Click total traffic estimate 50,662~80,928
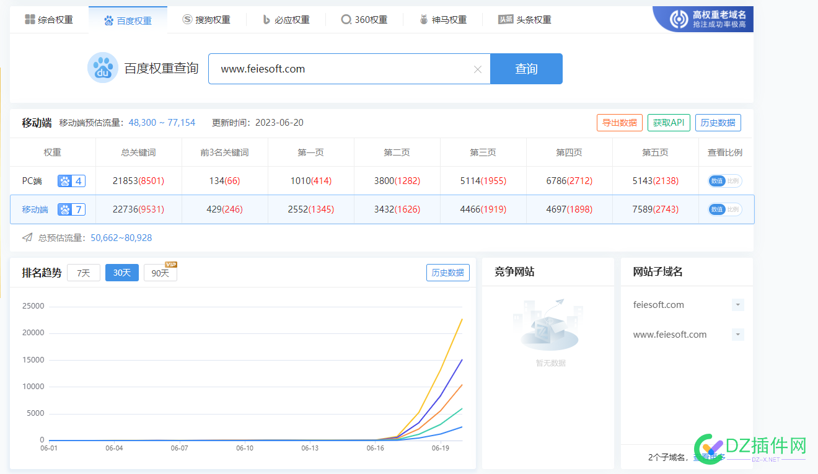The image size is (818, 474). coord(121,238)
